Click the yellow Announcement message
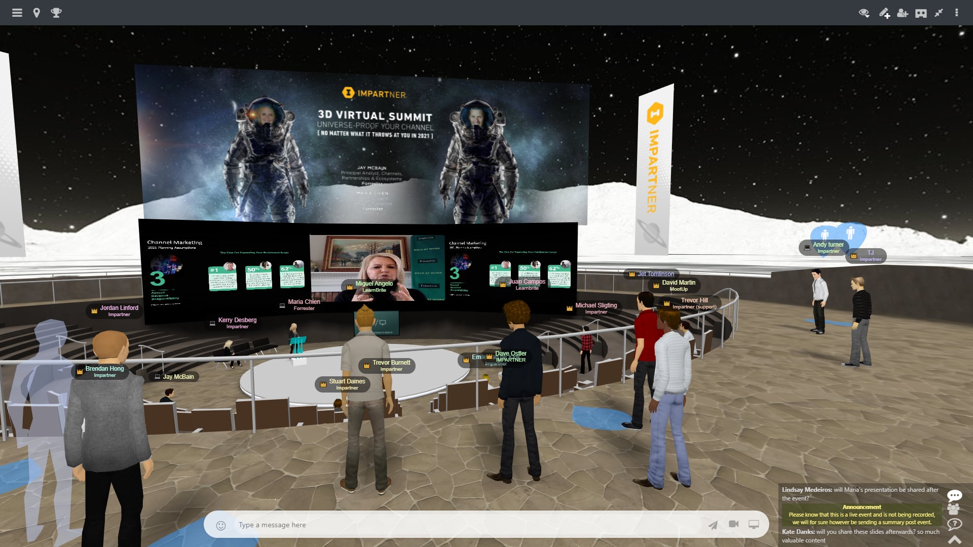 (862, 515)
